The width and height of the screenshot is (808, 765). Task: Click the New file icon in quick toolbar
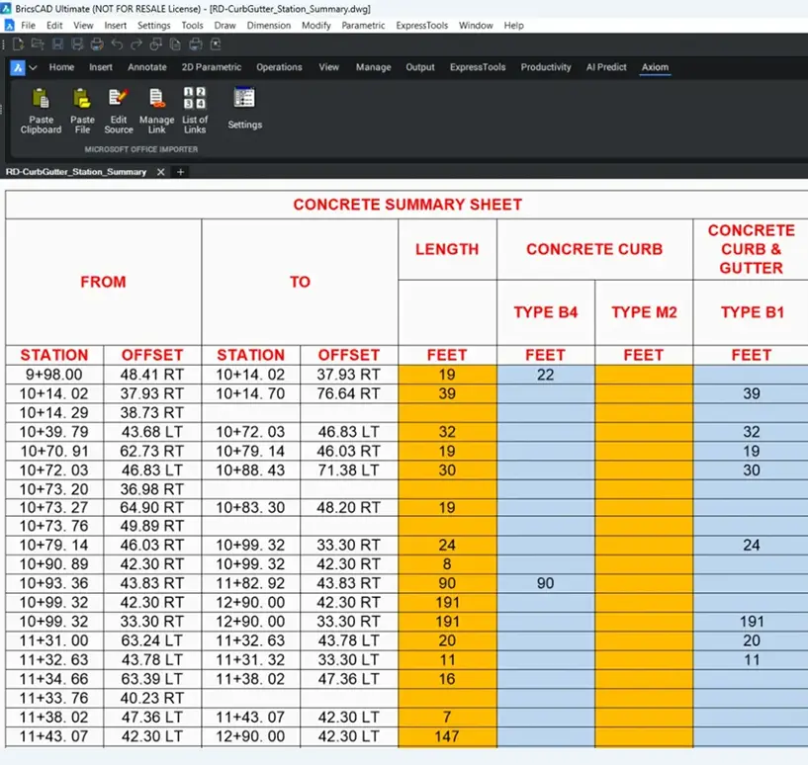(17, 44)
